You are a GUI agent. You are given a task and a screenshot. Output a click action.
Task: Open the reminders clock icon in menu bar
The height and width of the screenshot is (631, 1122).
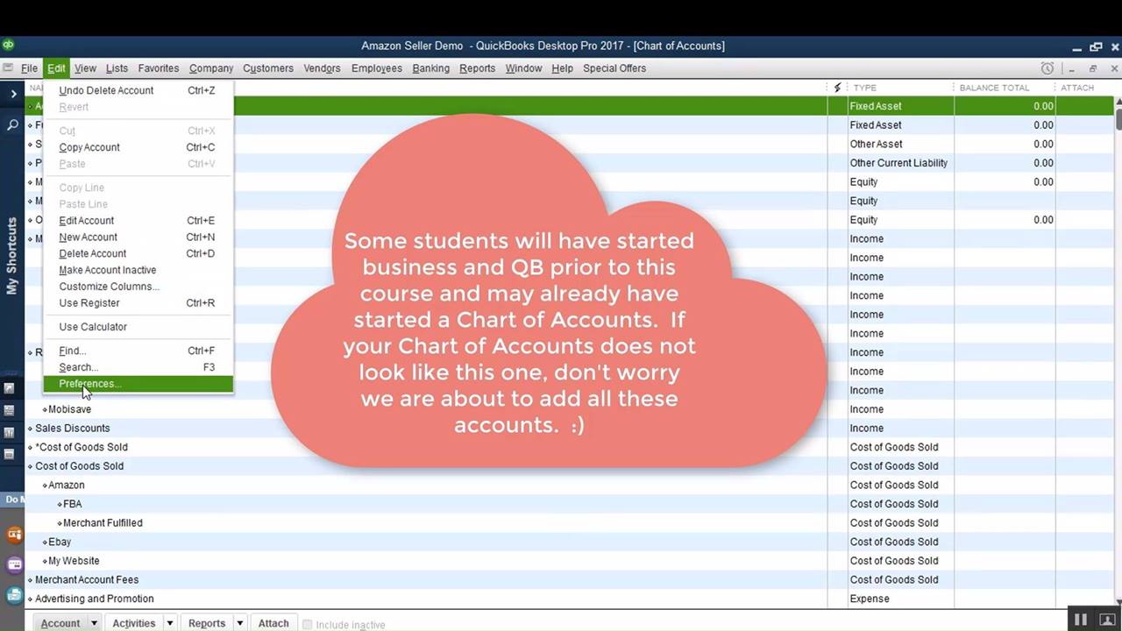click(1047, 68)
